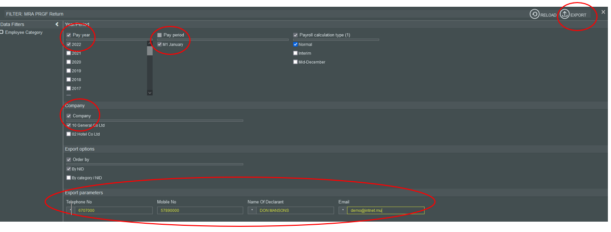The image size is (611, 232).
Task: Expand the Employee Category filter
Action: tap(2, 32)
